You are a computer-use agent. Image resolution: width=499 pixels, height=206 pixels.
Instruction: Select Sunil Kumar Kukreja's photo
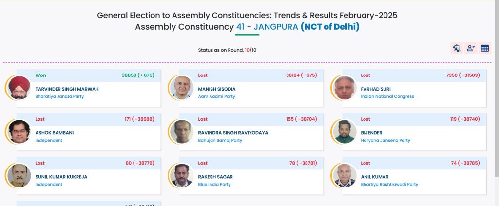point(19,175)
